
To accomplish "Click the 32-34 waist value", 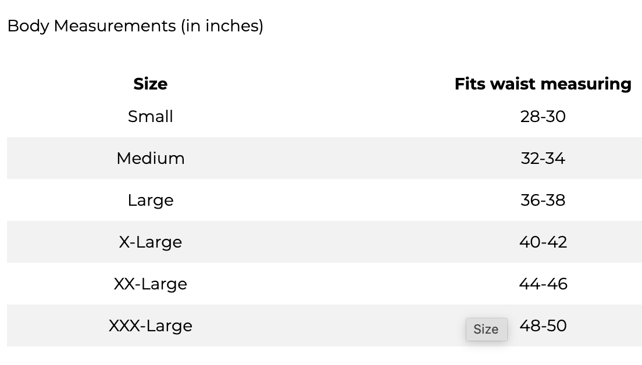I will pos(543,158).
